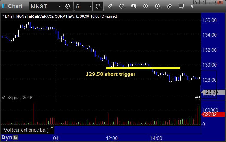
Task: Click the "129.58 short trigger" annotation text
Action: tap(110, 74)
